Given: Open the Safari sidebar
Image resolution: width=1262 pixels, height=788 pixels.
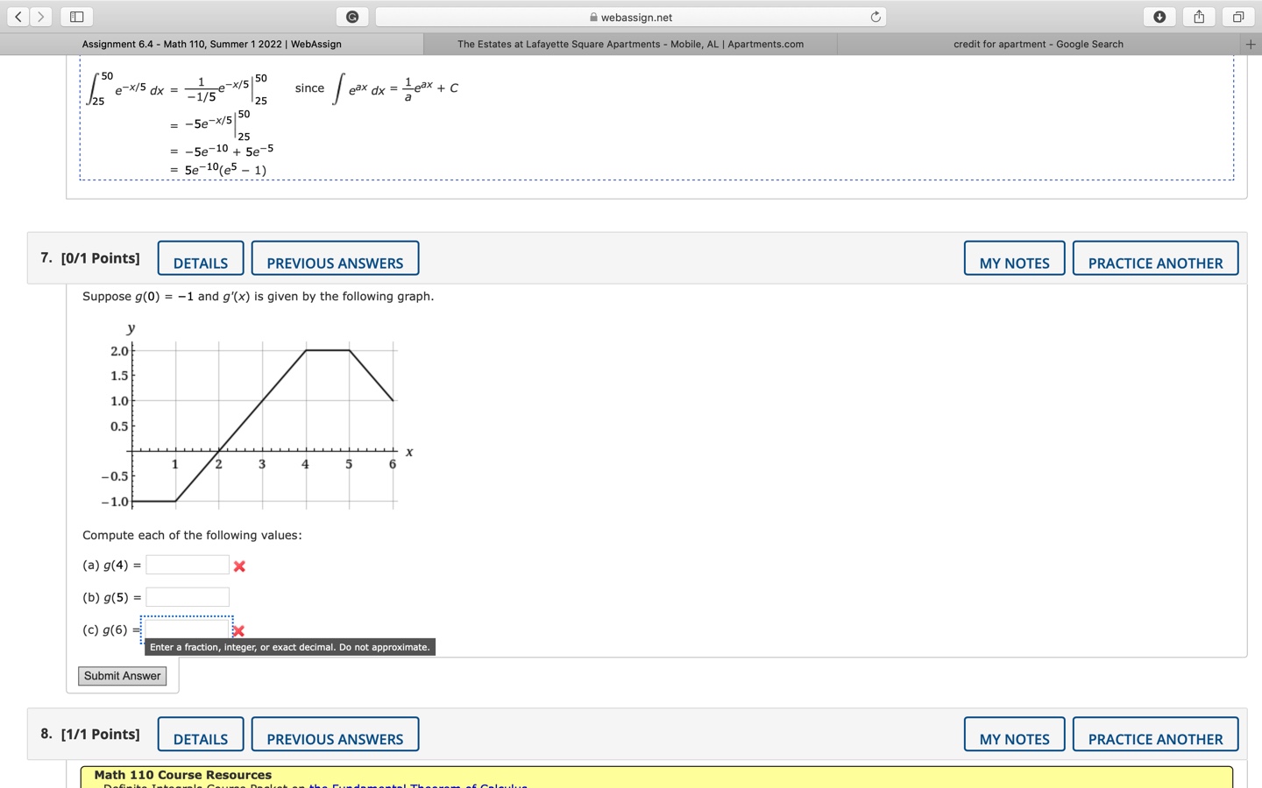Looking at the screenshot, I should pyautogui.click(x=75, y=16).
